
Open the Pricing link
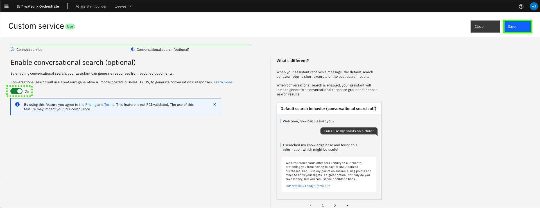(x=91, y=105)
